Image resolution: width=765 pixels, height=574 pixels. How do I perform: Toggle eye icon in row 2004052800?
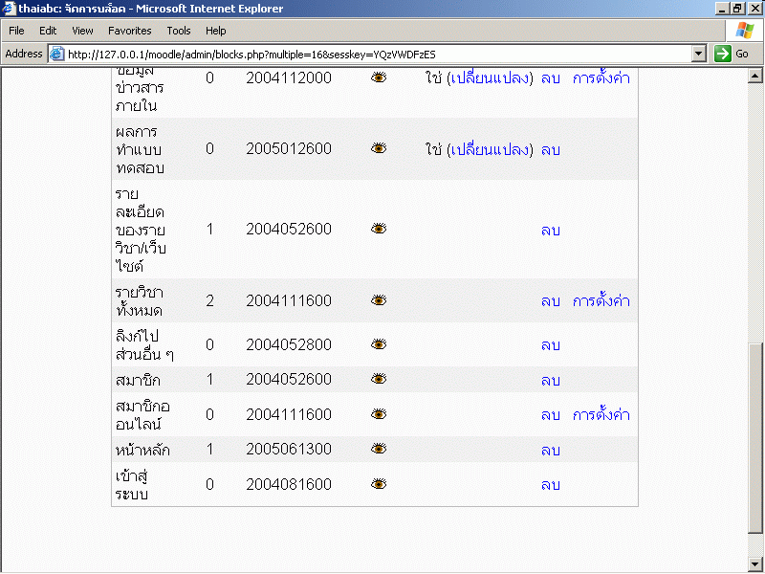click(x=379, y=344)
